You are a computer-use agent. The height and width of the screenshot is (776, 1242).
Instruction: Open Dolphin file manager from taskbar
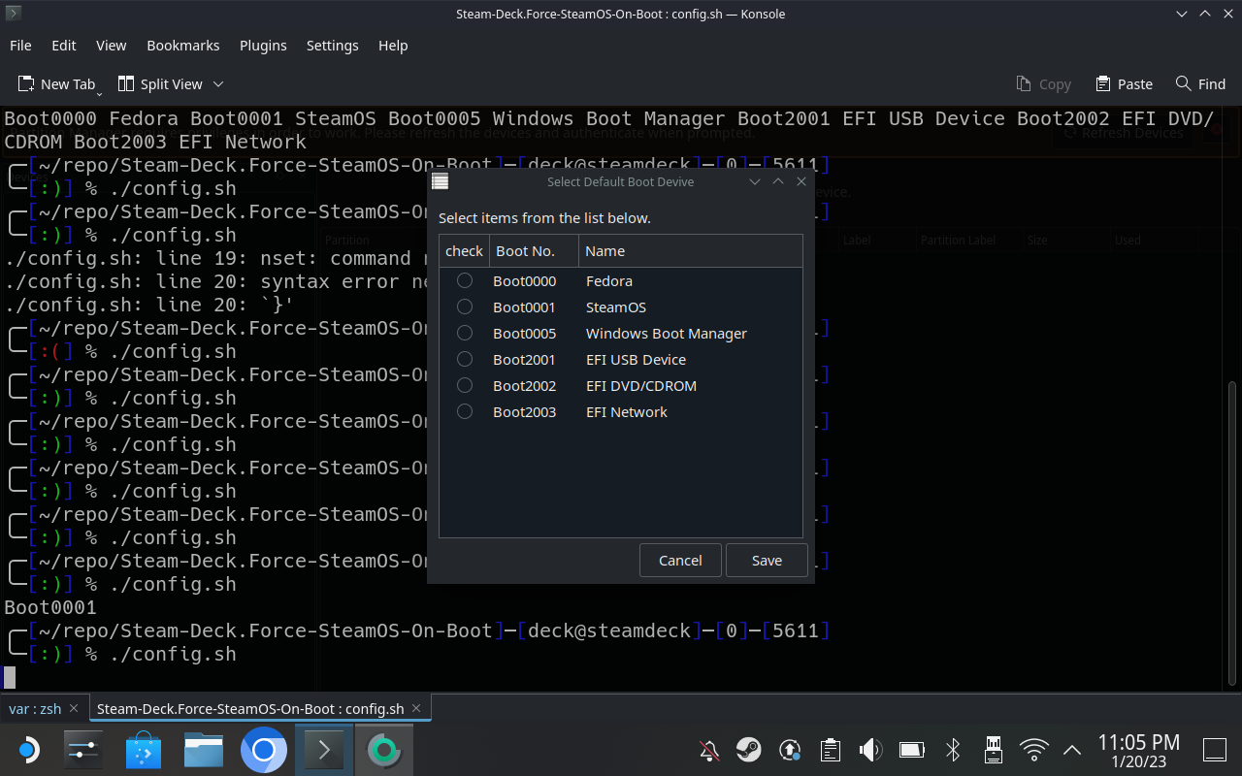click(x=204, y=750)
